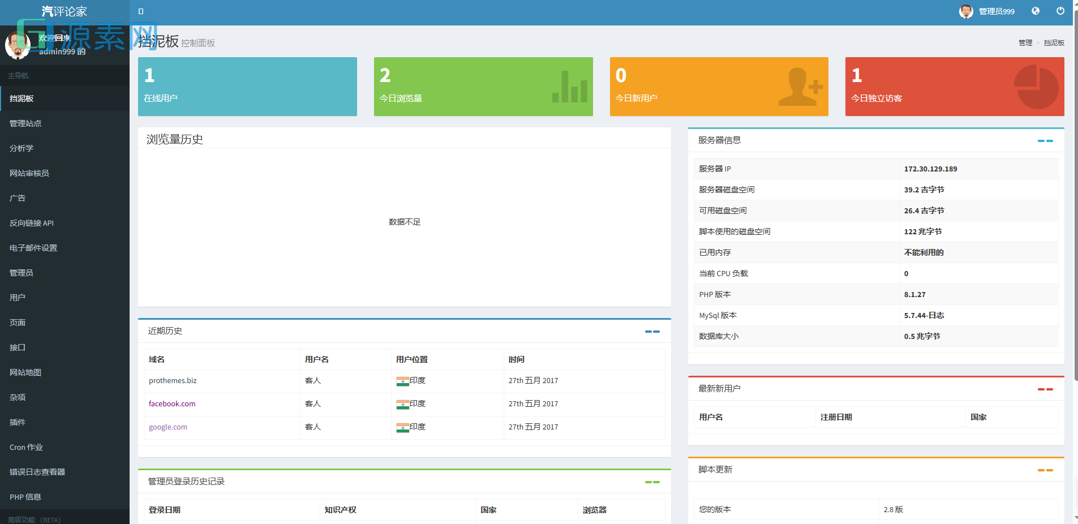Click the bar chart icon on 今日浏览量 card
Image resolution: width=1078 pixels, height=524 pixels.
point(569,87)
